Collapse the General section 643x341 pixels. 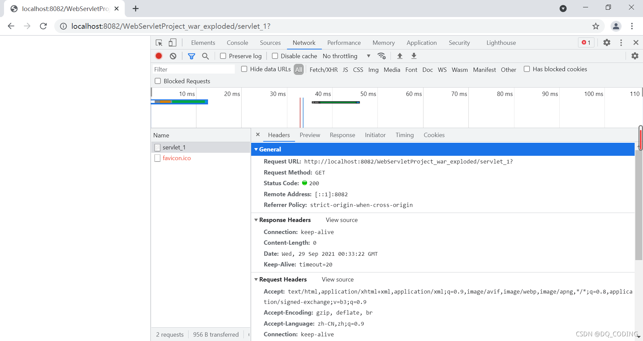(256, 149)
